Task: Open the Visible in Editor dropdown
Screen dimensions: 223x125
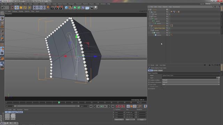Action: (191, 80)
